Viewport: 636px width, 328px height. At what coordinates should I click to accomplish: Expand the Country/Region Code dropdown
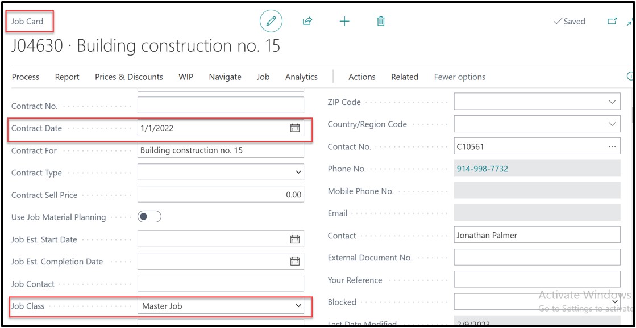[612, 124]
